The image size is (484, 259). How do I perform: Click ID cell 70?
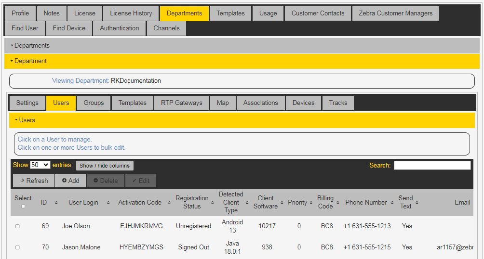[45, 247]
